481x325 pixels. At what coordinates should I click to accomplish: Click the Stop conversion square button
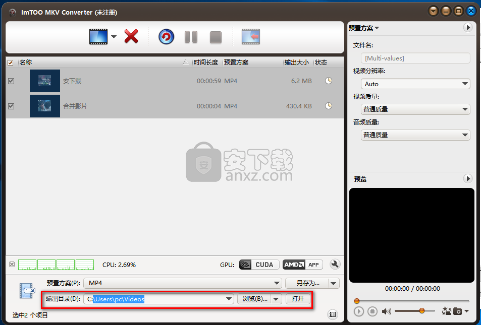coord(216,37)
